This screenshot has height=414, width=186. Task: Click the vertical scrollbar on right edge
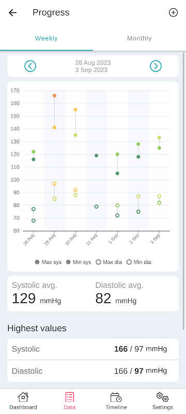[184, 191]
